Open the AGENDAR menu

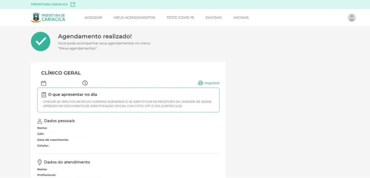pos(93,18)
